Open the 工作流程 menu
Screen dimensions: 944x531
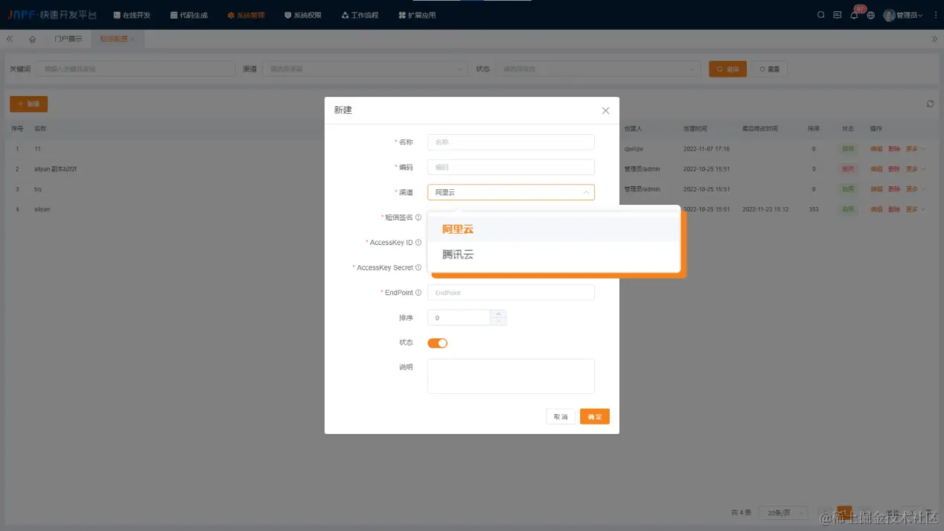[360, 15]
